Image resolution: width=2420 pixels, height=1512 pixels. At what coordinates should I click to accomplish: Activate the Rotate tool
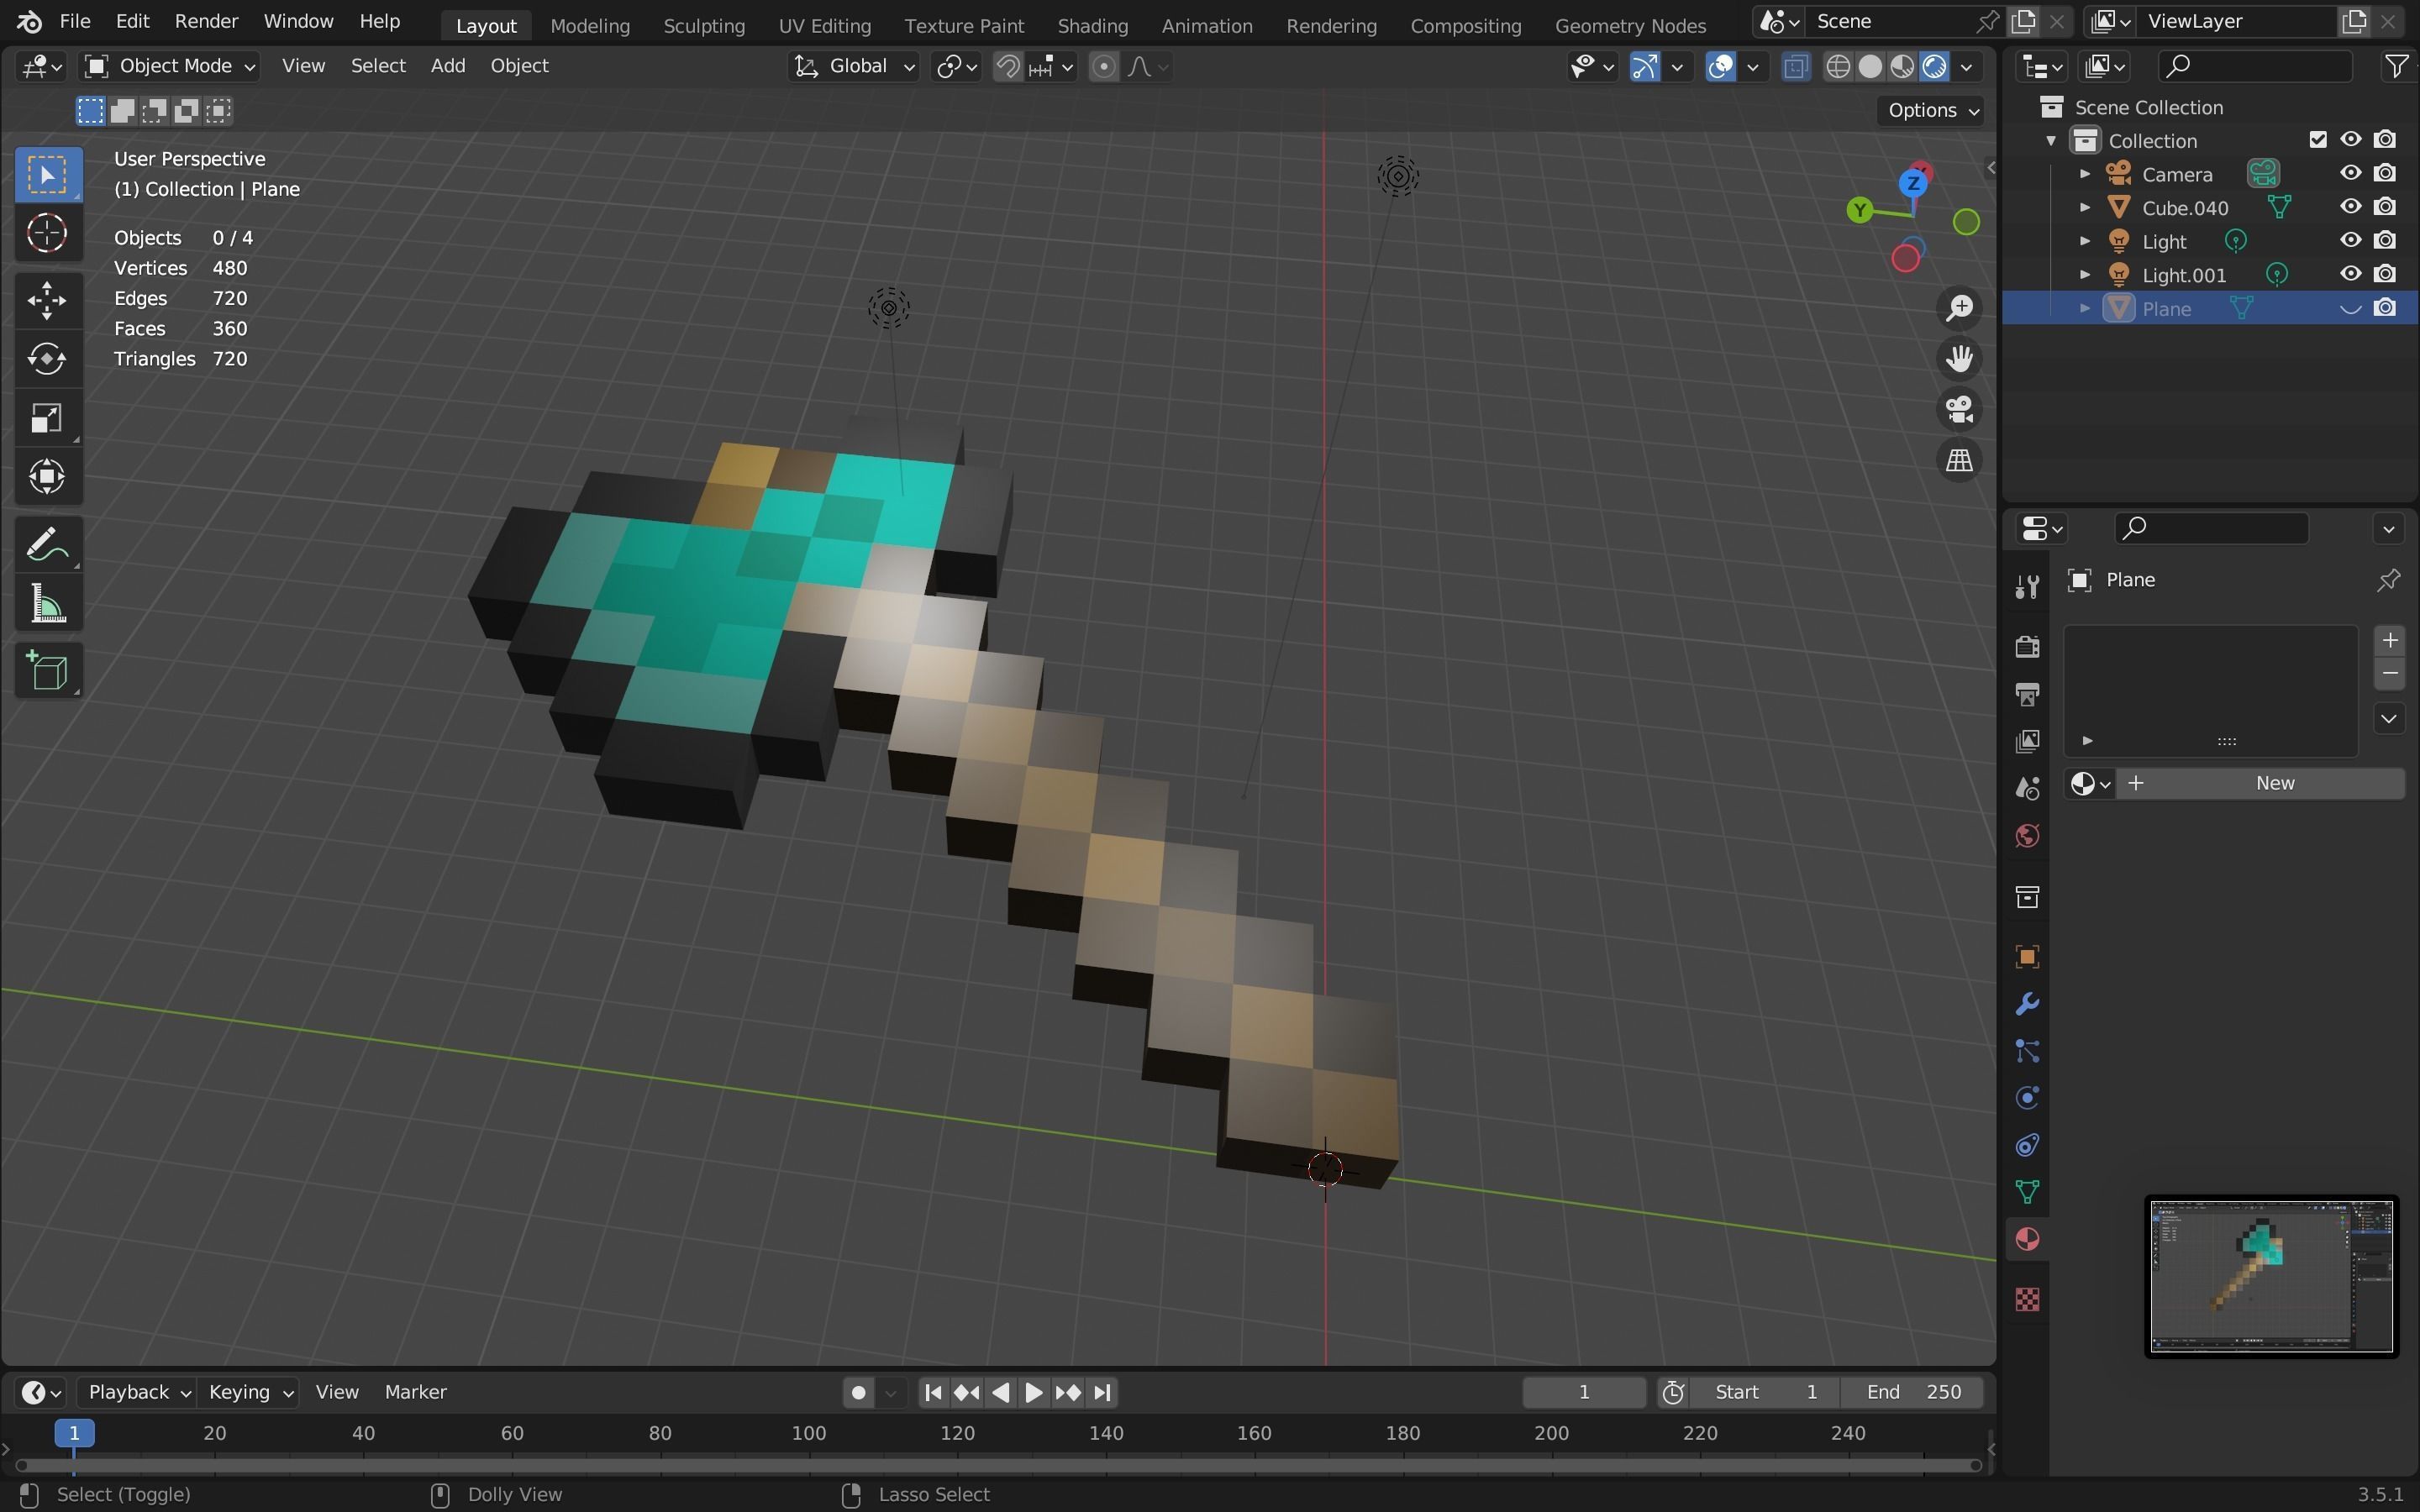point(47,359)
